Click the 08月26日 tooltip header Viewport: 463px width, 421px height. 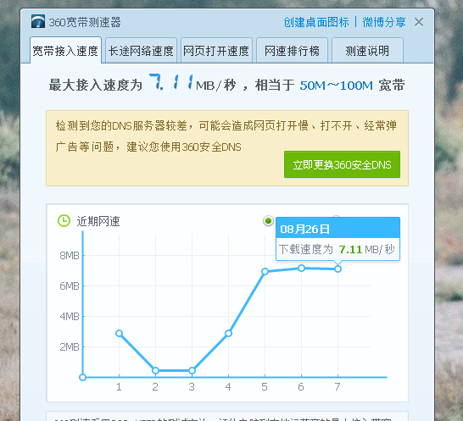pyautogui.click(x=337, y=229)
